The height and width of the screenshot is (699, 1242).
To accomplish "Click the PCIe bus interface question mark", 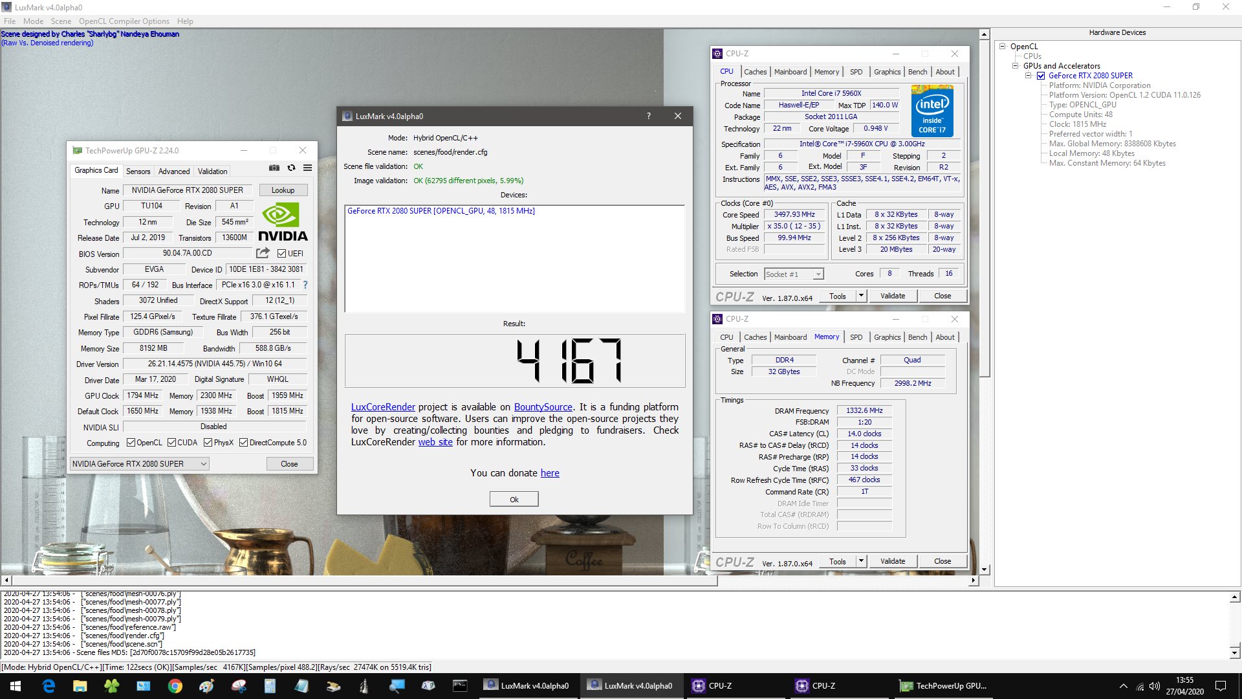I will tap(305, 285).
